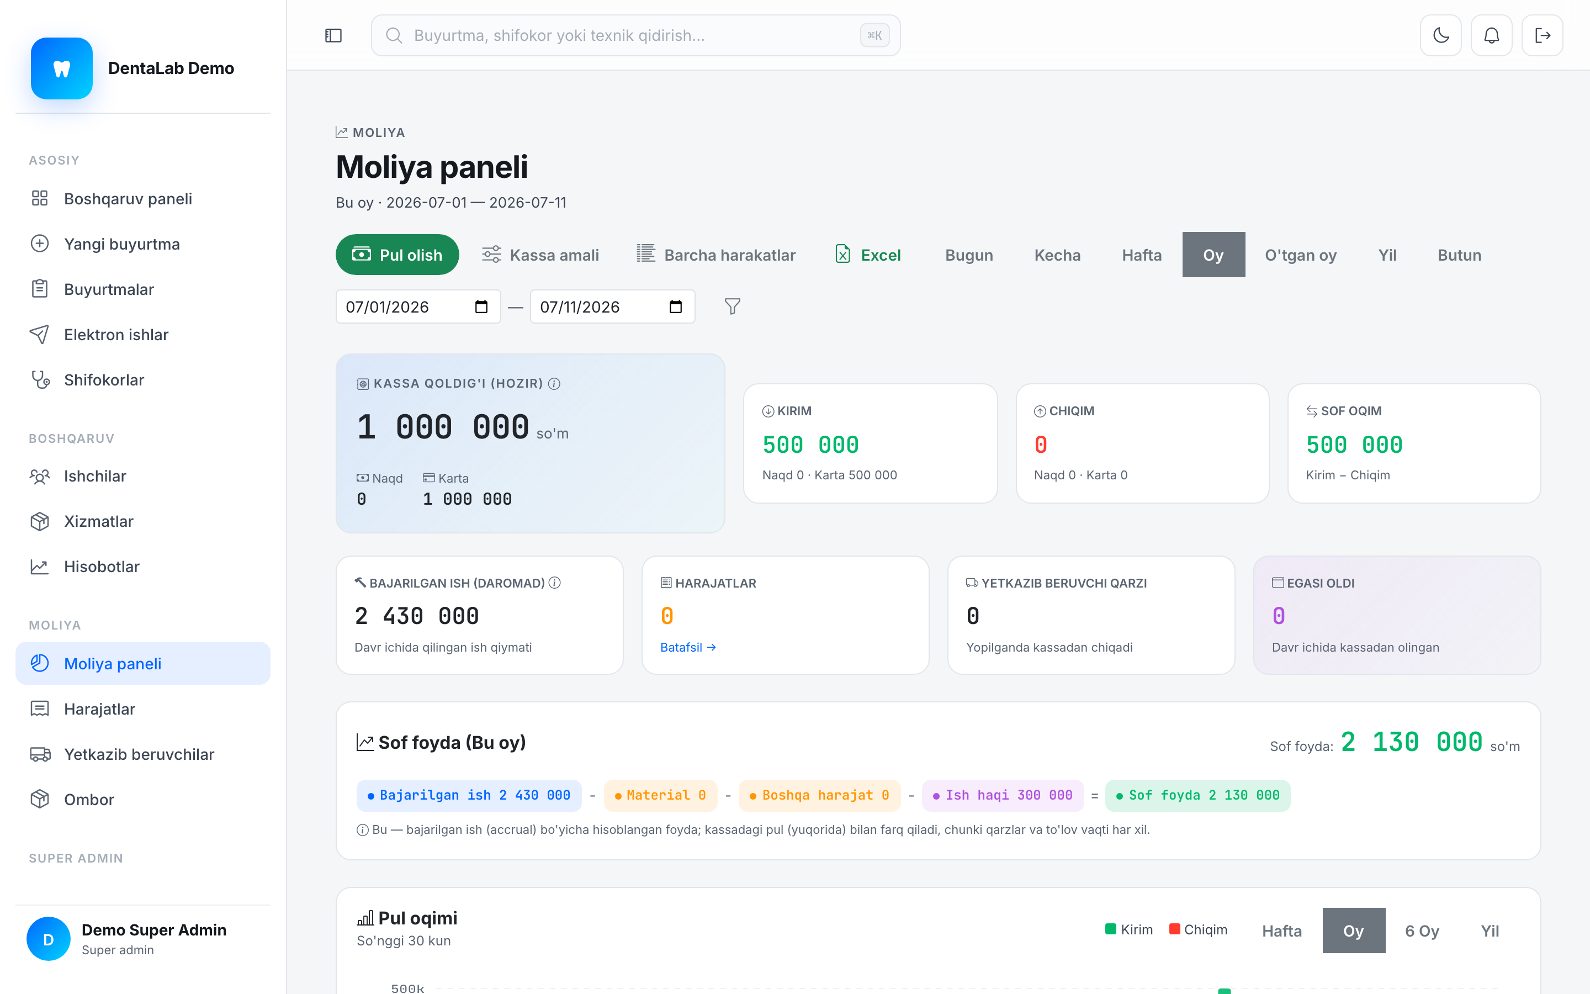Click info icon beside Bajarilgan ish (Daromad)

(554, 583)
